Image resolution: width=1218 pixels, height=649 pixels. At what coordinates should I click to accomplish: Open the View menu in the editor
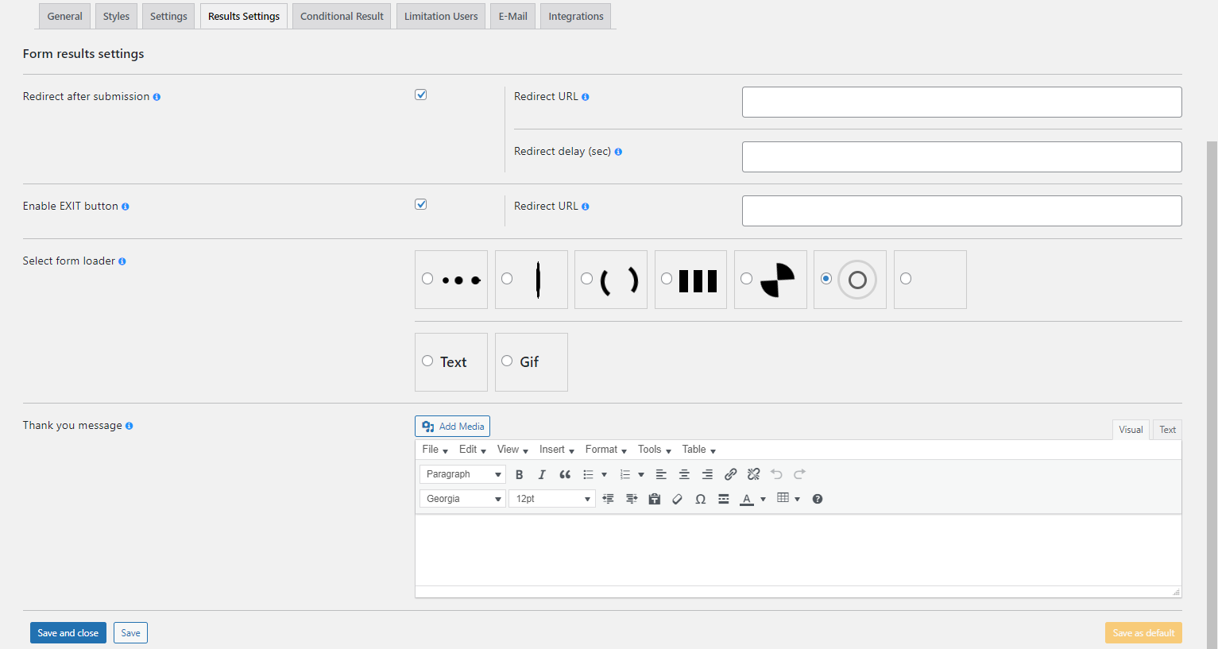pyautogui.click(x=512, y=450)
